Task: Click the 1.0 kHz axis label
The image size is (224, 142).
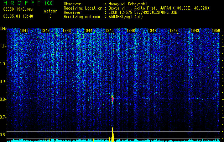Action: coord(3,64)
